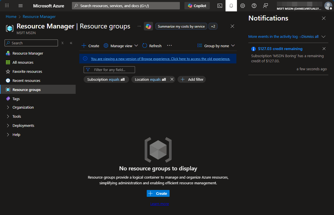Open the Group by none dropdown
The height and width of the screenshot is (215, 334).
[216, 46]
